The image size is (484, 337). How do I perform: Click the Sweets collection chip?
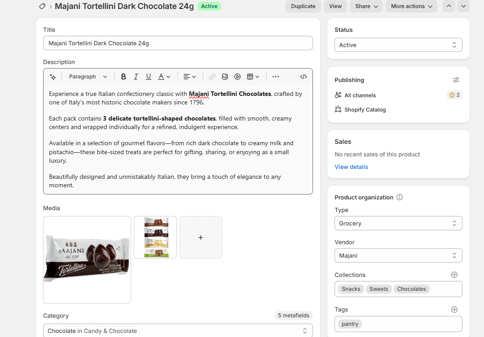pos(379,289)
